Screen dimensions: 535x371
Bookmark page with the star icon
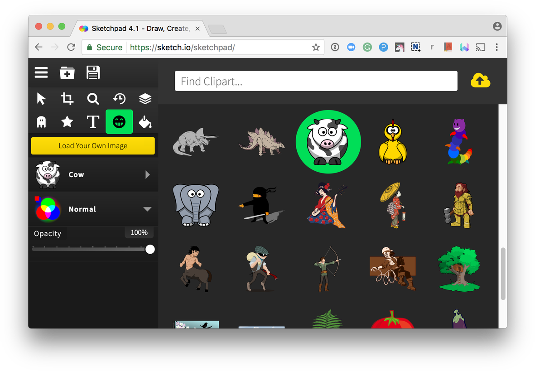point(316,47)
